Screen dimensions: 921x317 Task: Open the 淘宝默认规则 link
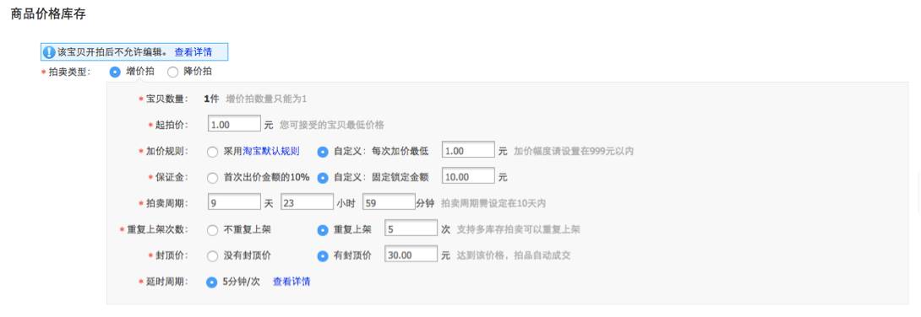[270, 151]
